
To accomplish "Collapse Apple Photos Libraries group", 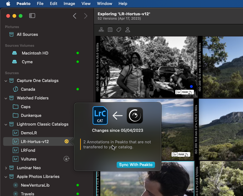I will 6,177.
